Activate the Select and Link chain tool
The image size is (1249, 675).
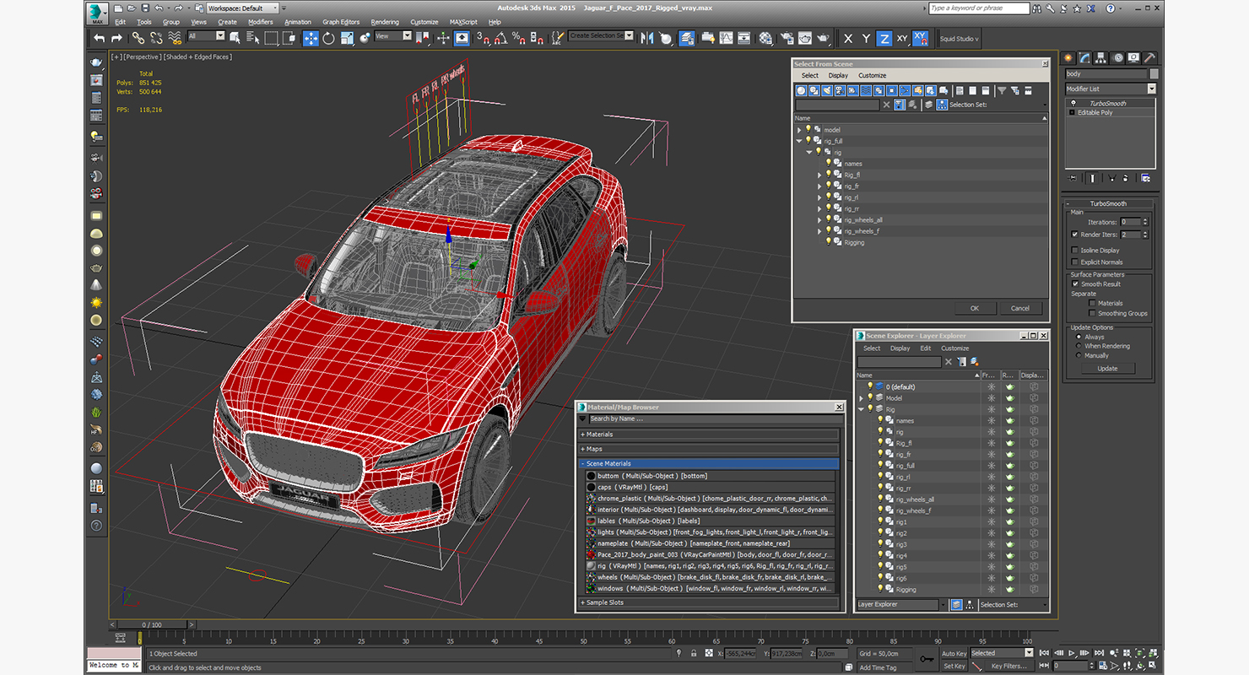[138, 38]
